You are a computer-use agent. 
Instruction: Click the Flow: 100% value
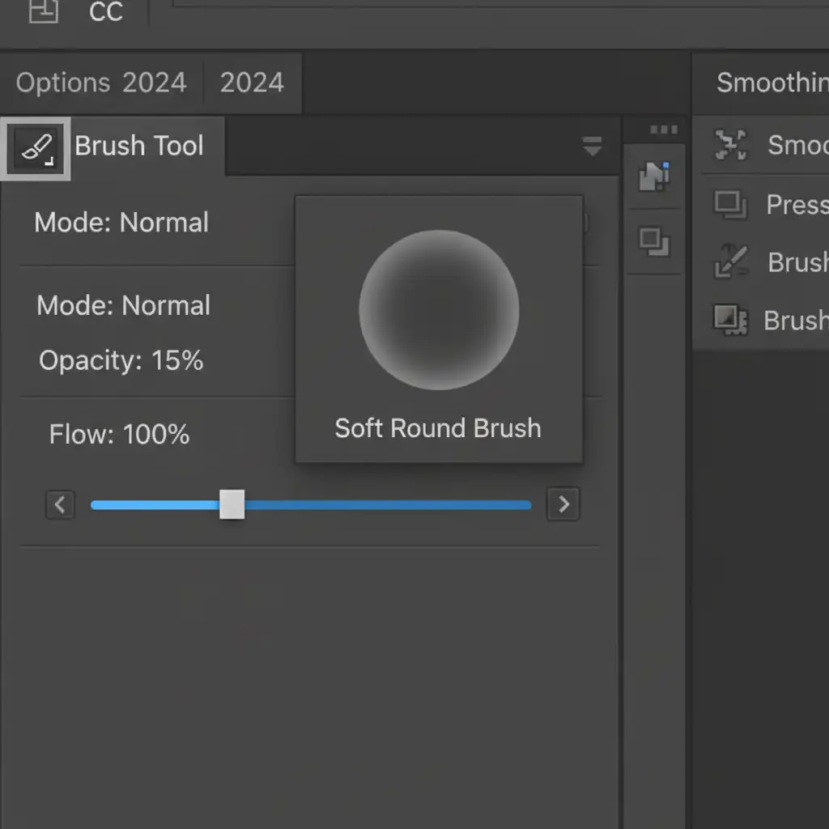point(119,435)
